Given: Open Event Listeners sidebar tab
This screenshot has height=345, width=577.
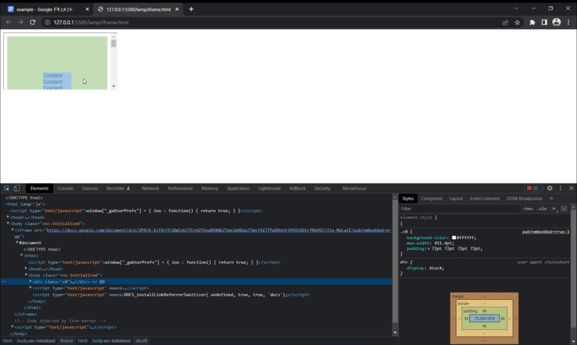Looking at the screenshot, I should 485,199.
